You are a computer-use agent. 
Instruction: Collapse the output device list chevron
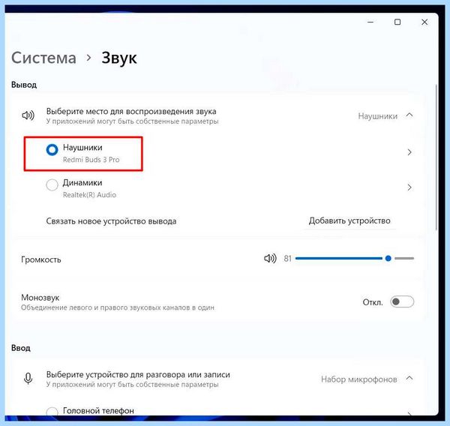[x=409, y=115]
